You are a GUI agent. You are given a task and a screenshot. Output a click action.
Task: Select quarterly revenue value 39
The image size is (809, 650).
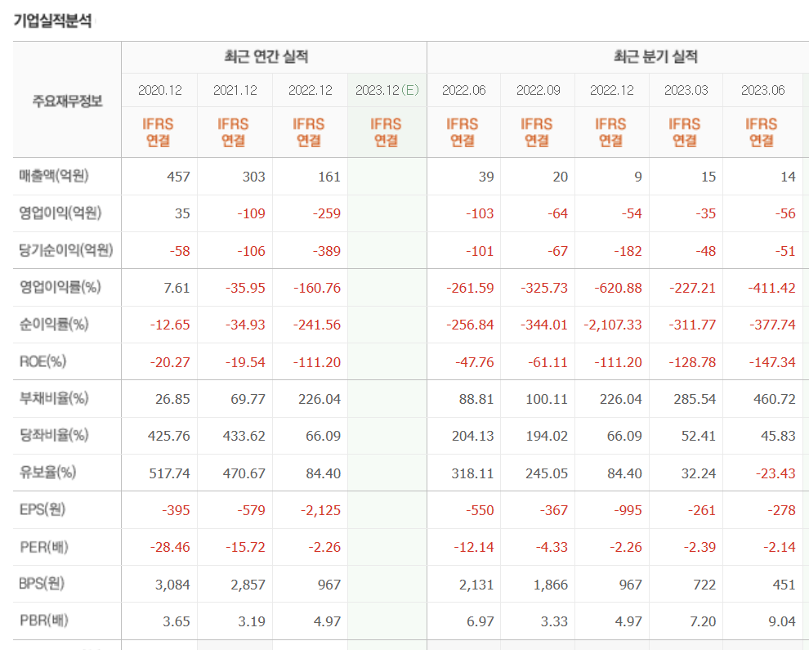486,177
